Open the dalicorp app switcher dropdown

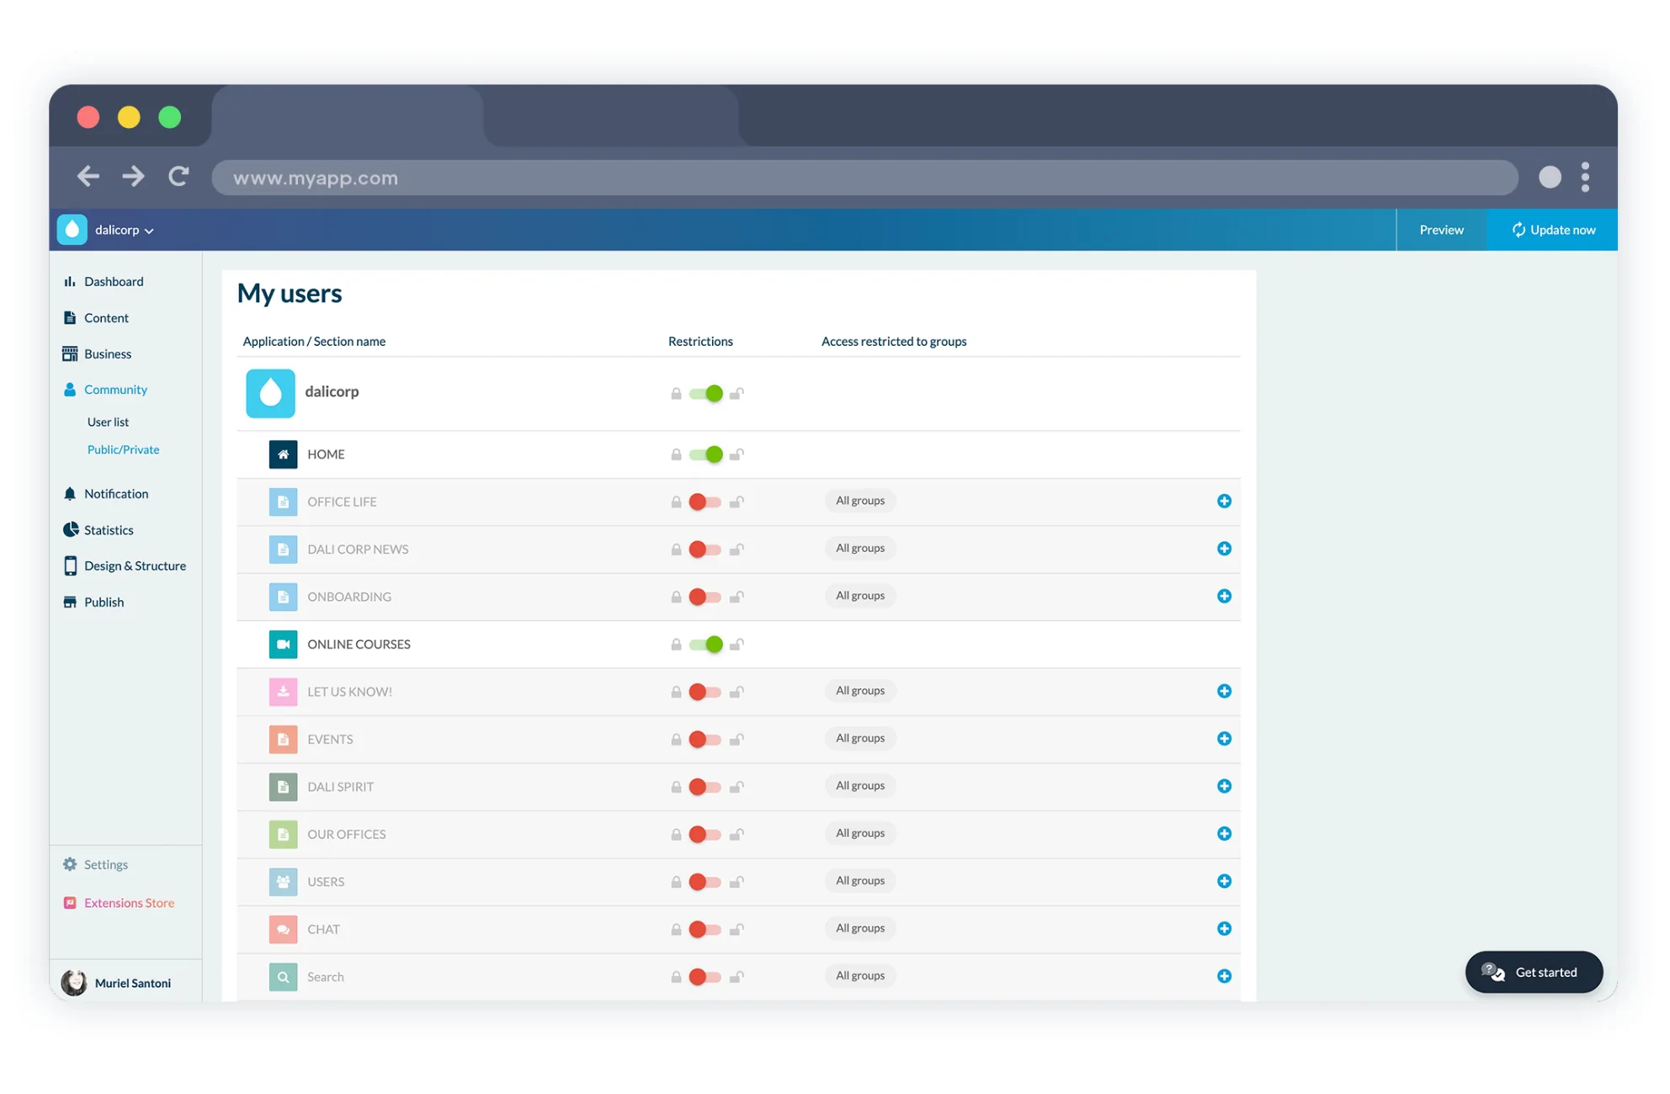124,230
